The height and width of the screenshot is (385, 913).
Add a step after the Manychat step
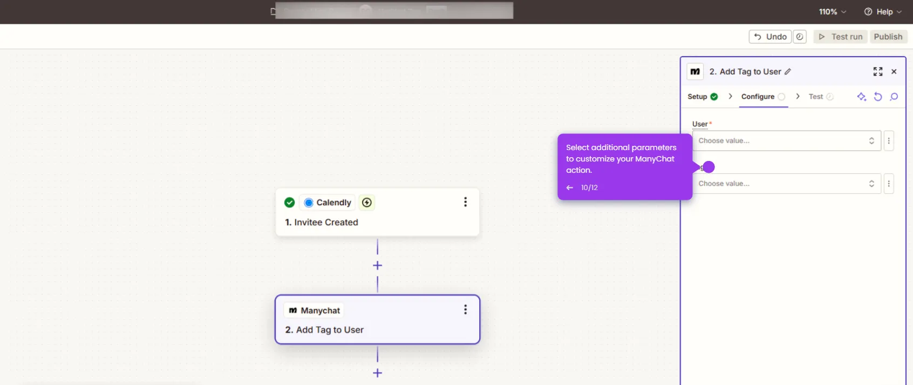(378, 373)
